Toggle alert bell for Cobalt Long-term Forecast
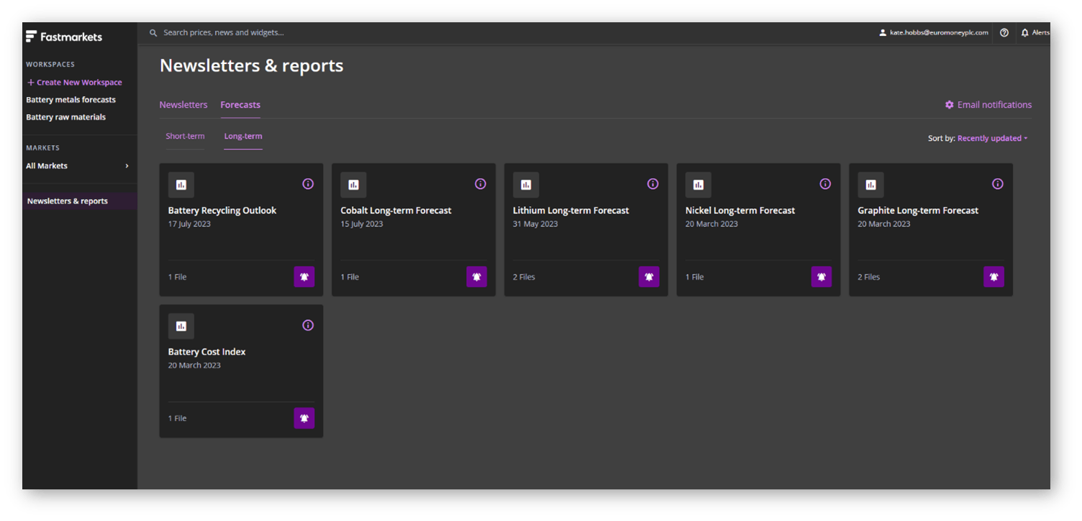The width and height of the screenshot is (1082, 521). (x=476, y=277)
